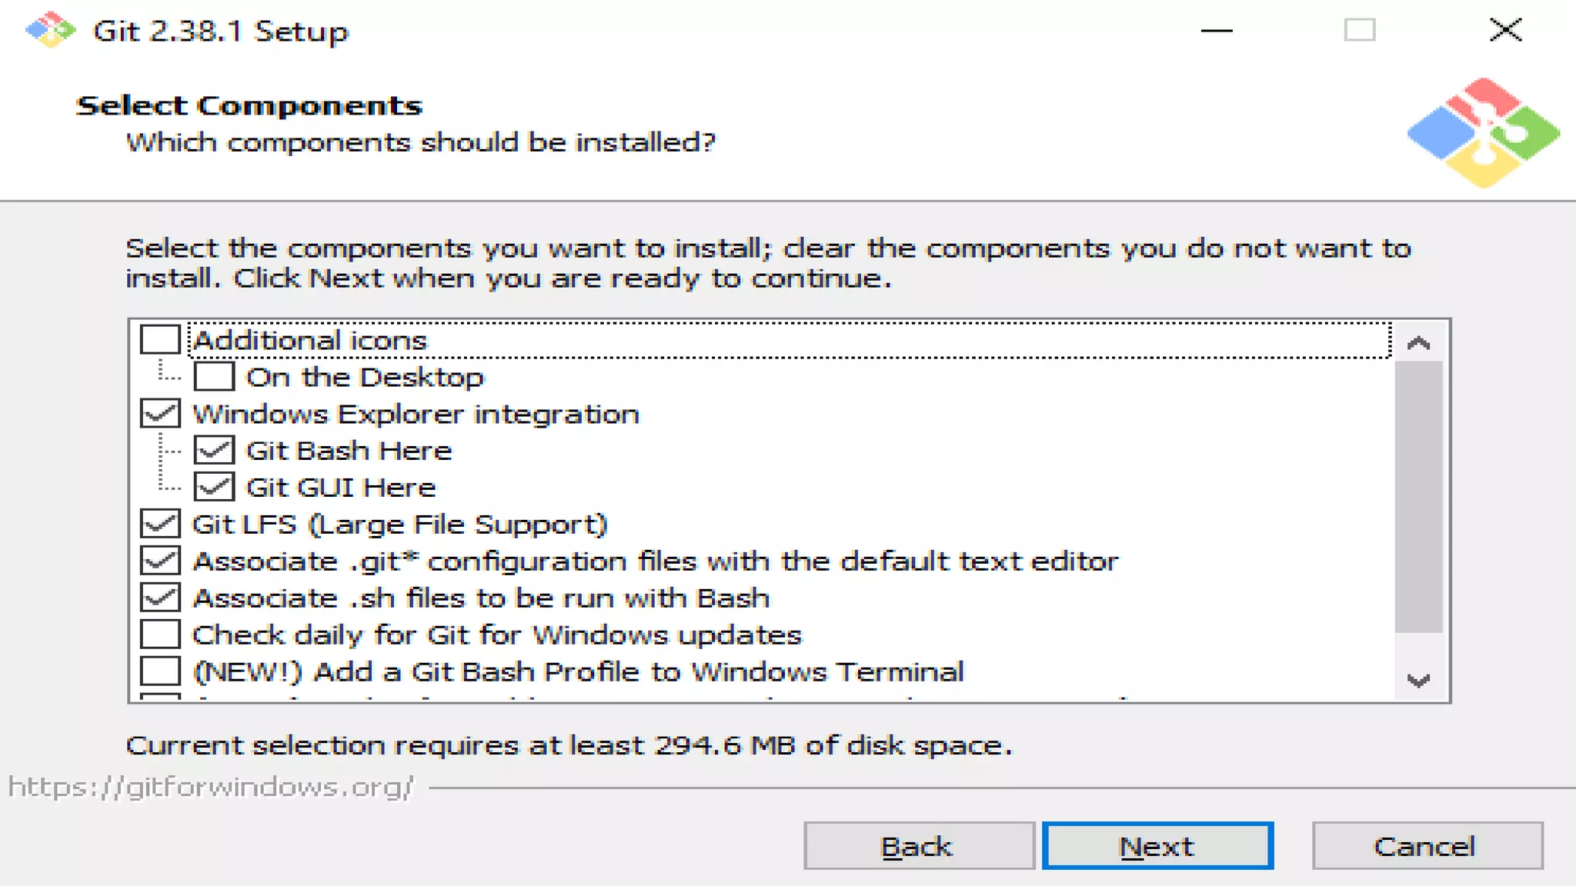Add Git Bash Profile to Windows Terminal
This screenshot has height=886, width=1576.
tap(160, 671)
